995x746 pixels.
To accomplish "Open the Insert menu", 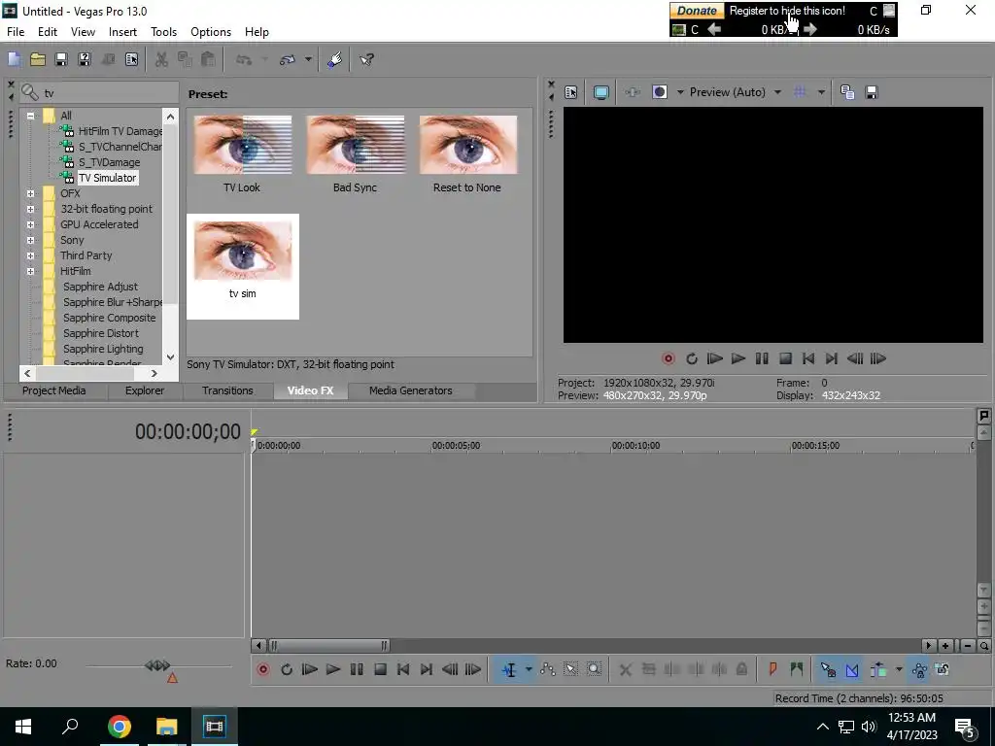I will [122, 32].
